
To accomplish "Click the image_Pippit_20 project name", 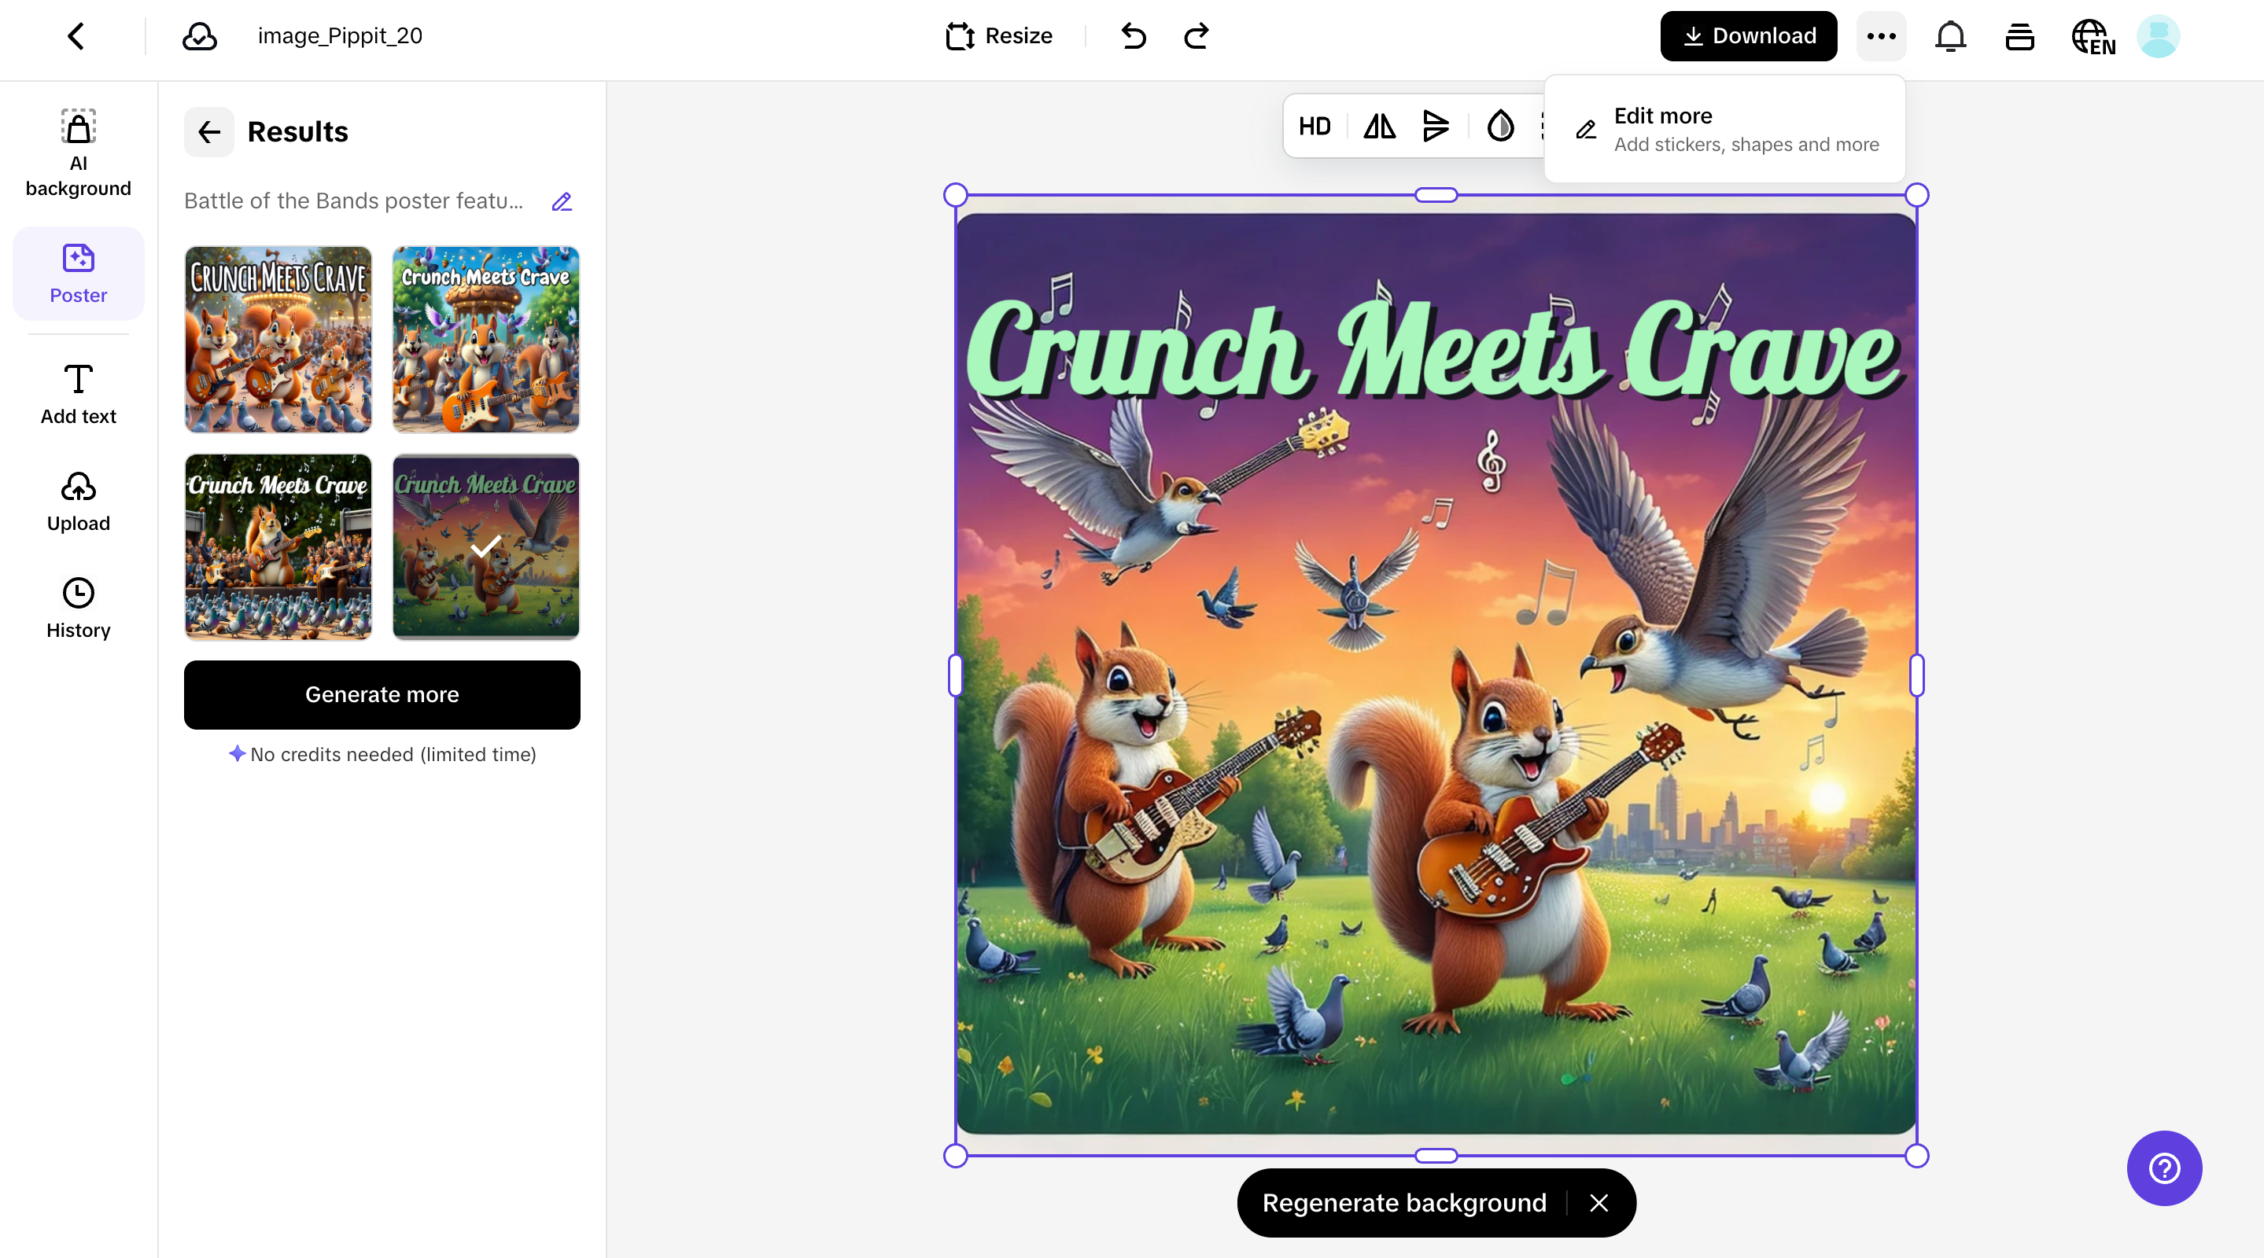I will [340, 36].
